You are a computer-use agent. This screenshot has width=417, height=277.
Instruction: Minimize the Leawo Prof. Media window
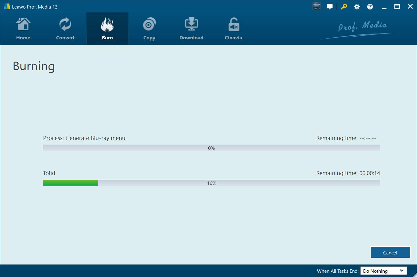(x=384, y=7)
